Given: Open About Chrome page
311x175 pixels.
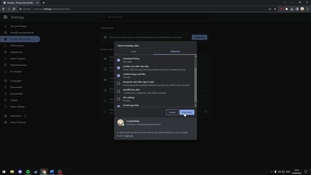Looking at the screenshot, I should 18,122.
